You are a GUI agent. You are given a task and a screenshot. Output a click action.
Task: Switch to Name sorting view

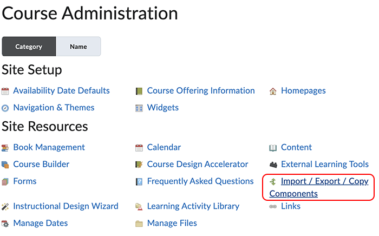(x=79, y=47)
